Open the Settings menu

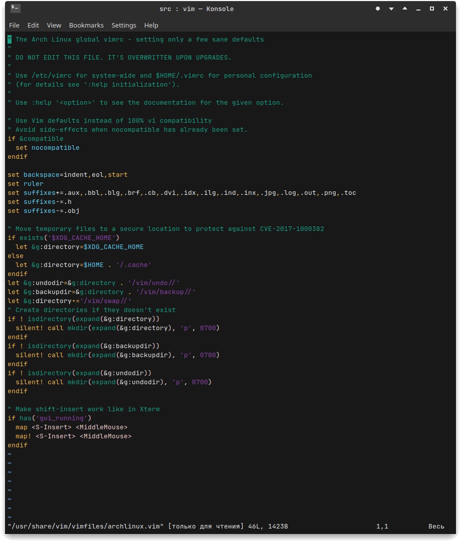point(124,25)
